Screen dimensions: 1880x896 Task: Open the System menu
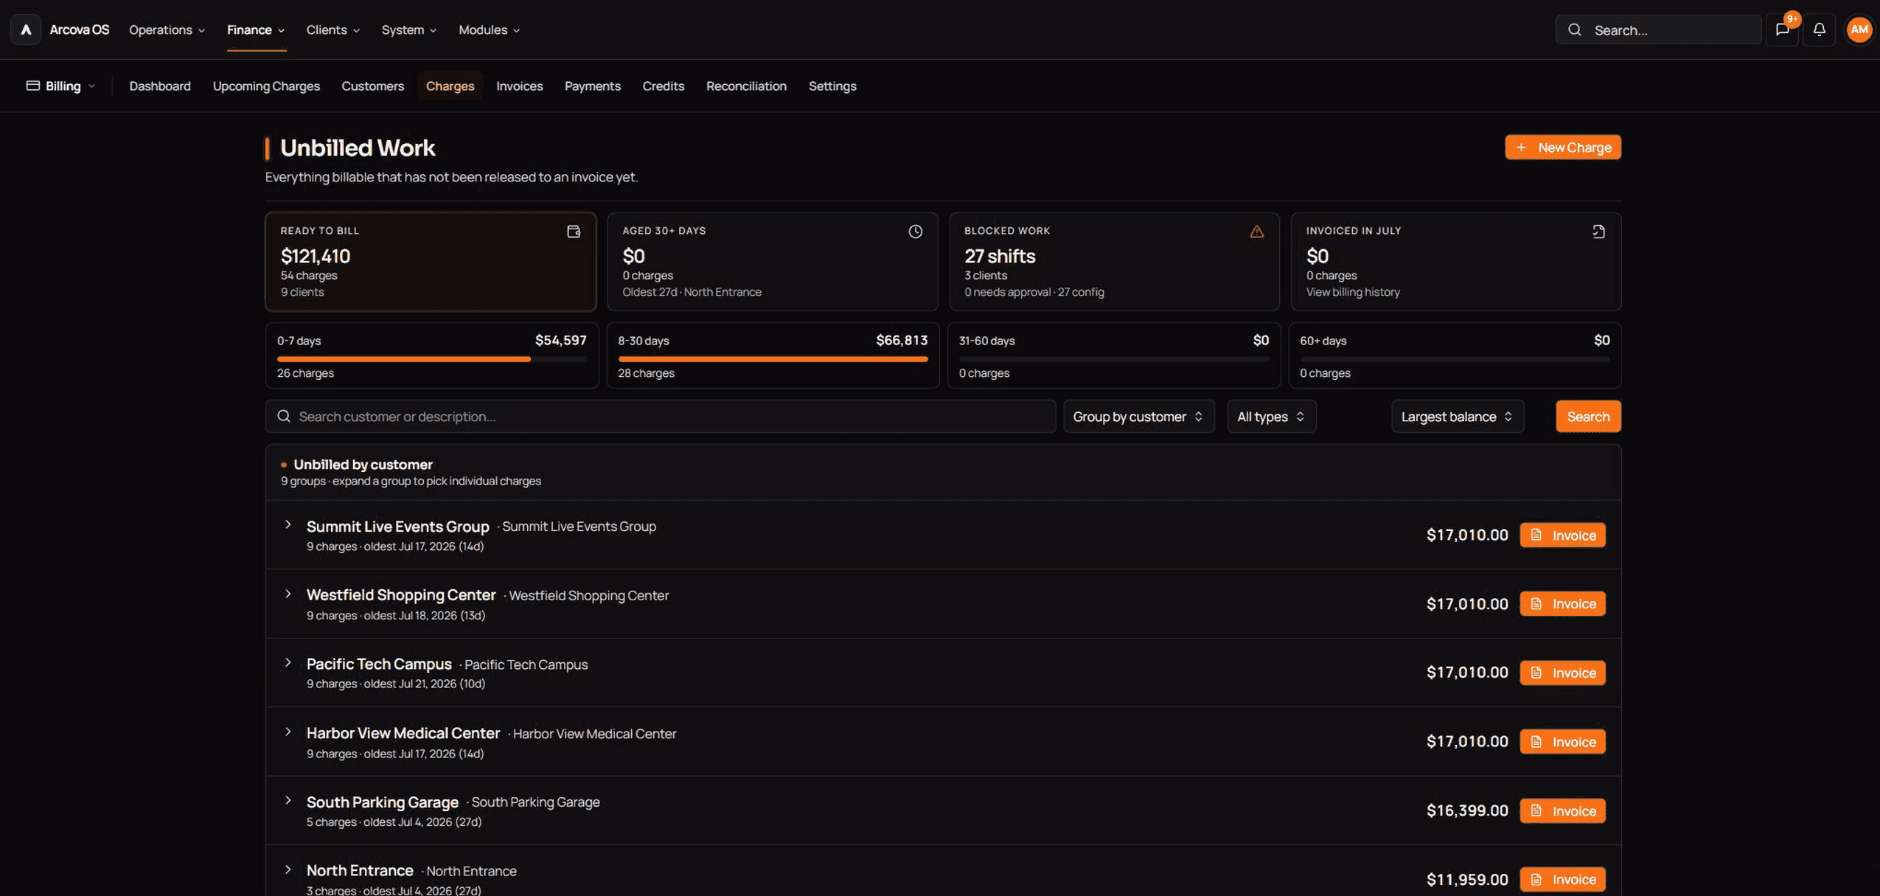click(408, 29)
